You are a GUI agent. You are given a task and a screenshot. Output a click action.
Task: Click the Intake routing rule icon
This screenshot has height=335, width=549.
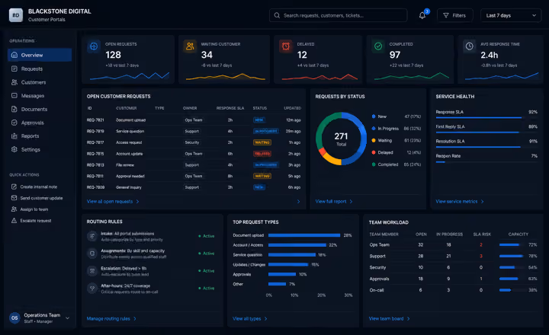pos(92,236)
